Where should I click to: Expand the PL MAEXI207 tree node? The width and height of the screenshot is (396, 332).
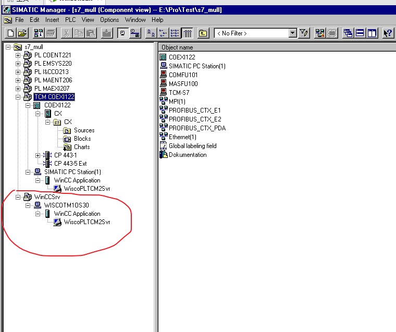coord(18,89)
